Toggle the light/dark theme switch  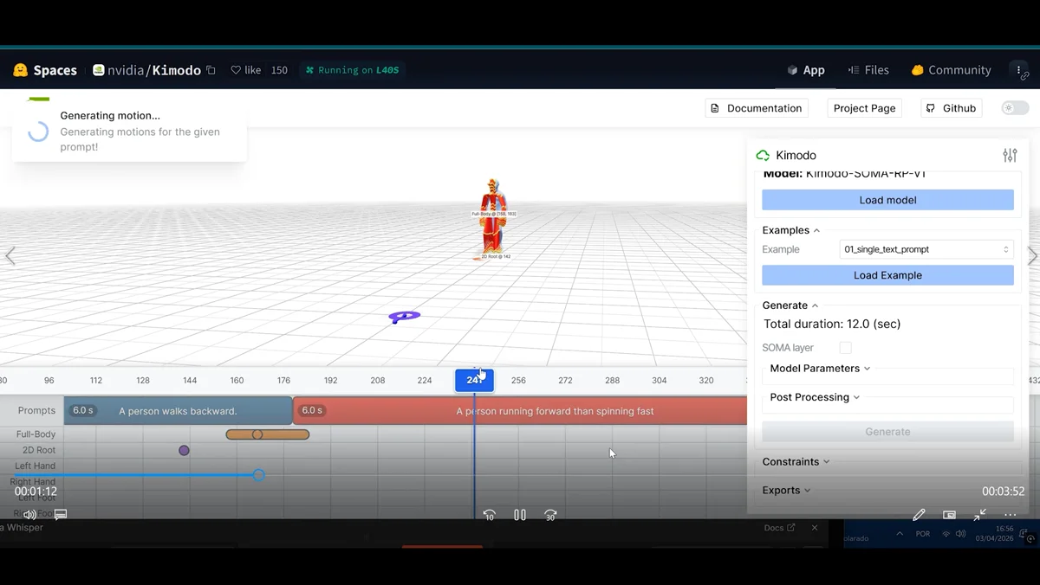(x=1015, y=108)
